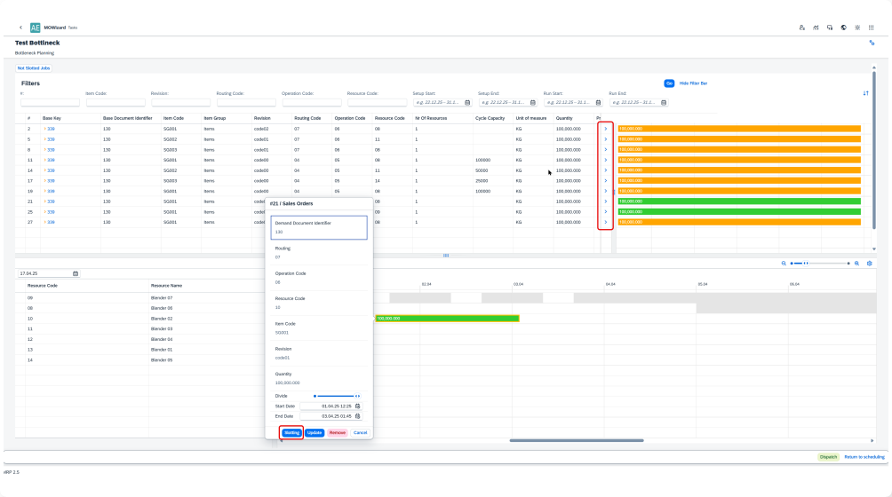The width and height of the screenshot is (892, 497).
Task: Open calendar for the 17.04.25 date field
Action: [x=76, y=273]
